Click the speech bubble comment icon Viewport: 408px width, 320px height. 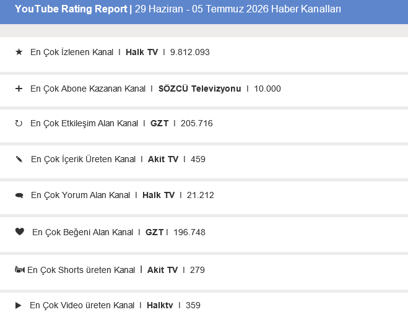(19, 196)
